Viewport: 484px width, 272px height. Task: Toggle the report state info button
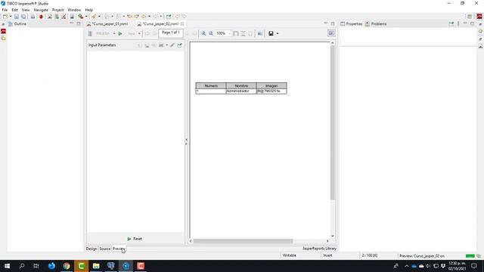pos(331,33)
